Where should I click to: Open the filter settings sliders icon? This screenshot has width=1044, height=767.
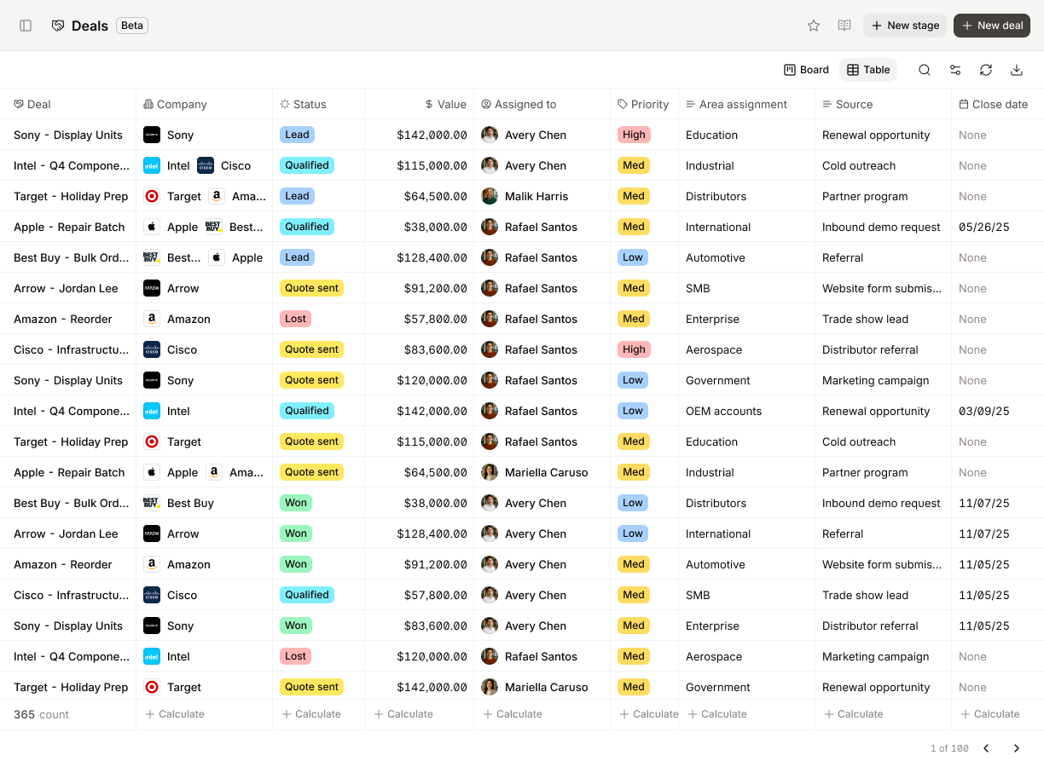tap(955, 70)
